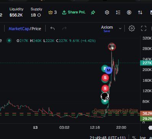The width and height of the screenshot is (152, 139).
Task: Click the Supply 1B value
Action: click(x=33, y=15)
